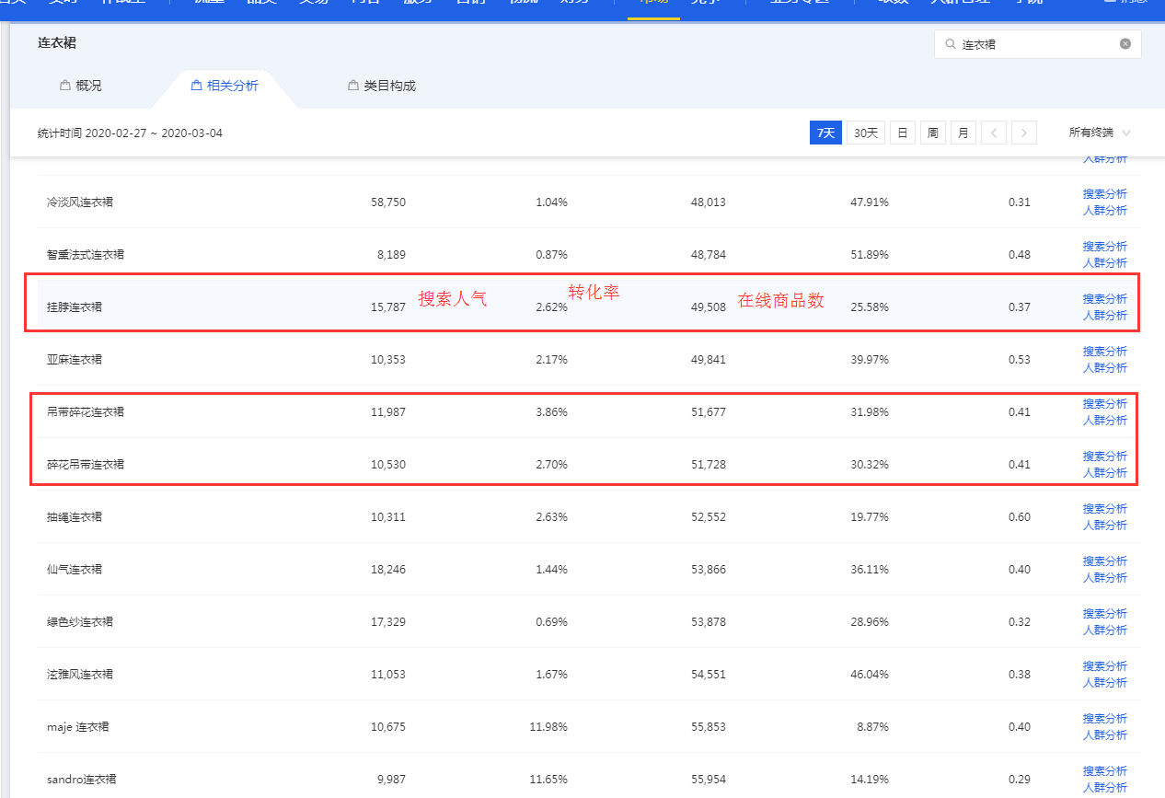Expand the 所有终端 device dropdown
The width and height of the screenshot is (1165, 798).
click(1100, 133)
